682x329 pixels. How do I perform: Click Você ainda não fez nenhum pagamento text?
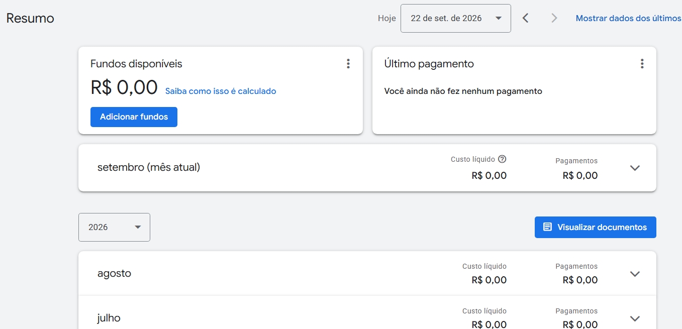[463, 91]
